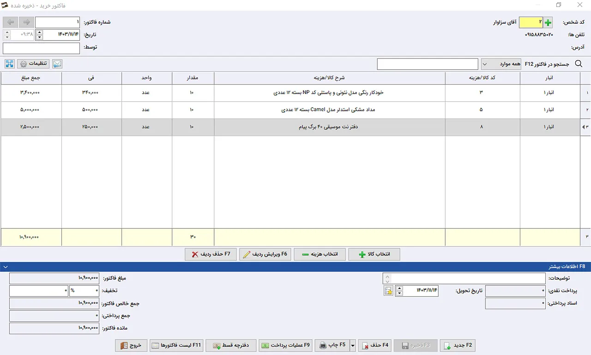Open the dropdown arrow beside F5 چاپ
This screenshot has height=355, width=591.
click(x=353, y=345)
